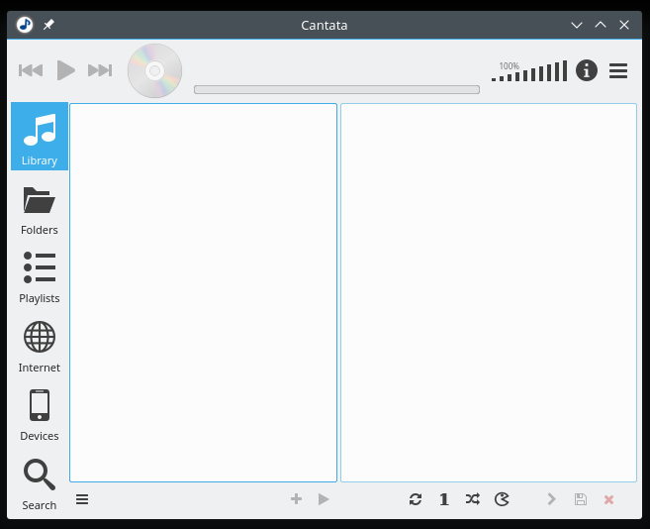Adjust the volume level bars
Image resolution: width=650 pixels, height=529 pixels.
point(530,72)
